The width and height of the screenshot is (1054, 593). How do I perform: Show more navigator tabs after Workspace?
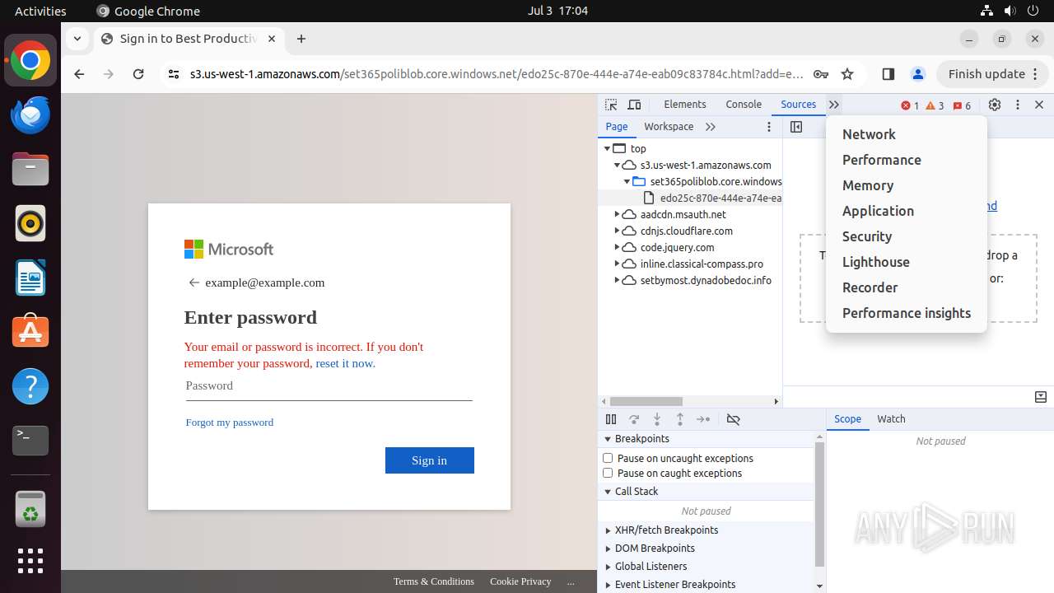tap(711, 127)
